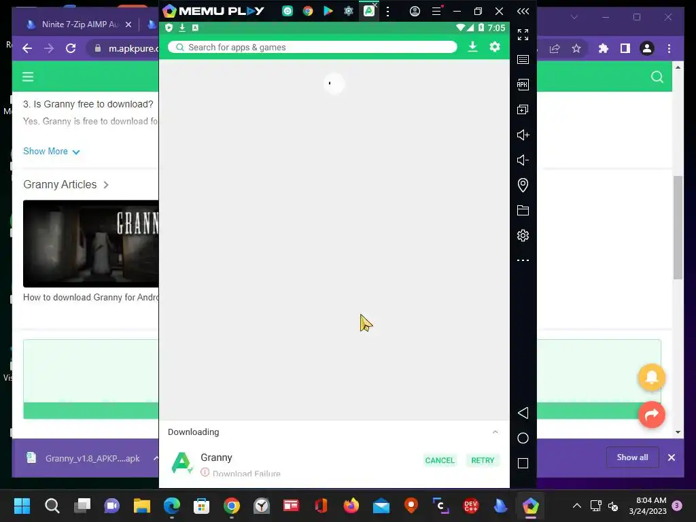
Task: Open the Android settings gear tab in MEmu
Action: click(x=349, y=11)
